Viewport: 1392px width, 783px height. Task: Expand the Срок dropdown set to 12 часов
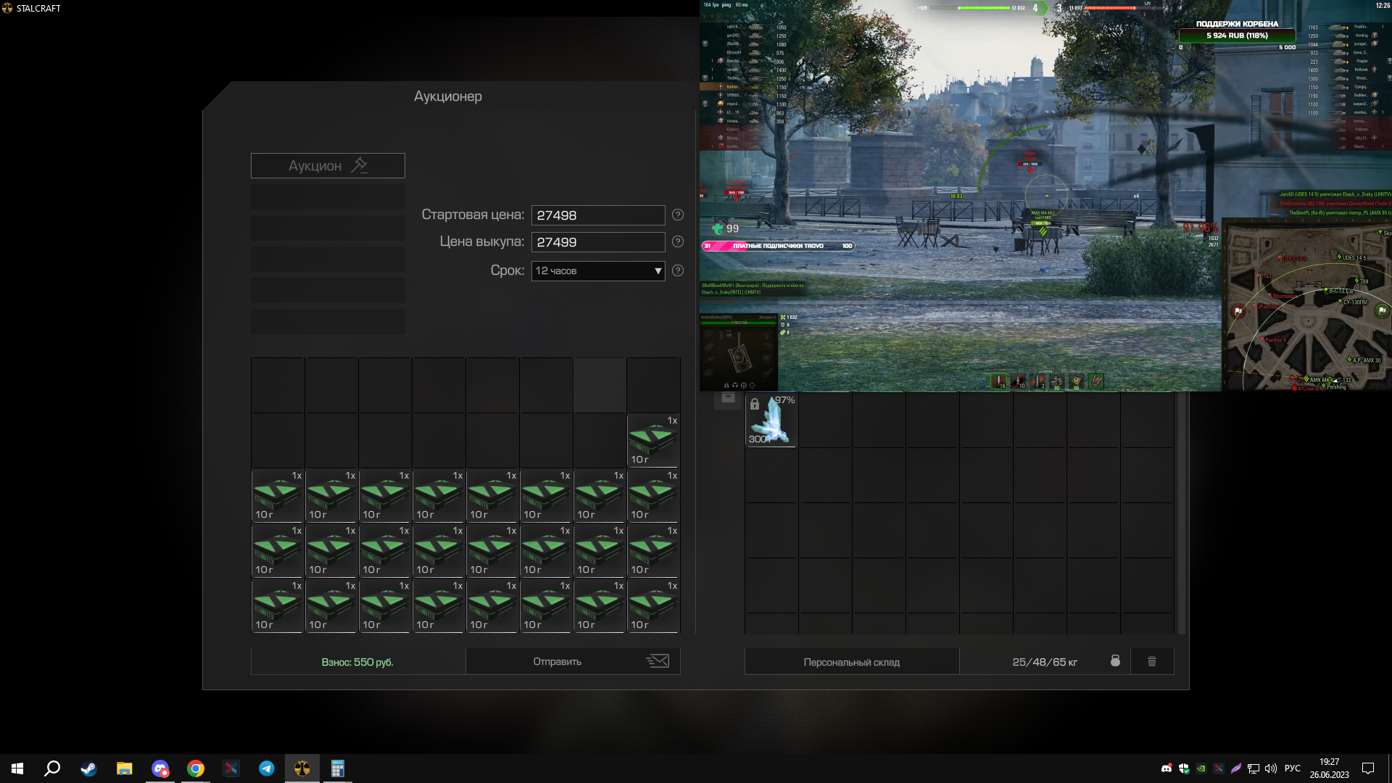coord(598,271)
